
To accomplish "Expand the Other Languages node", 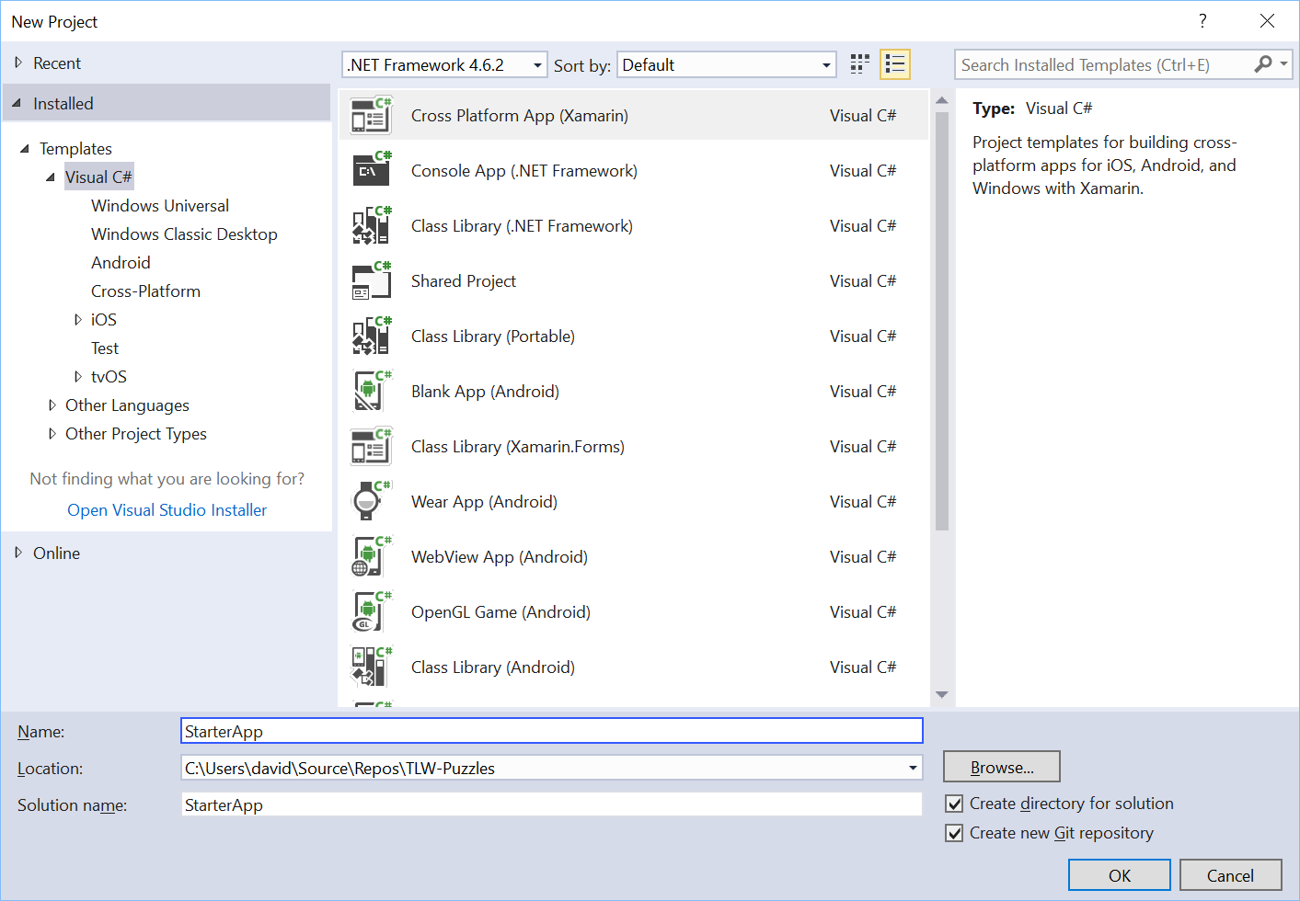I will pos(52,405).
